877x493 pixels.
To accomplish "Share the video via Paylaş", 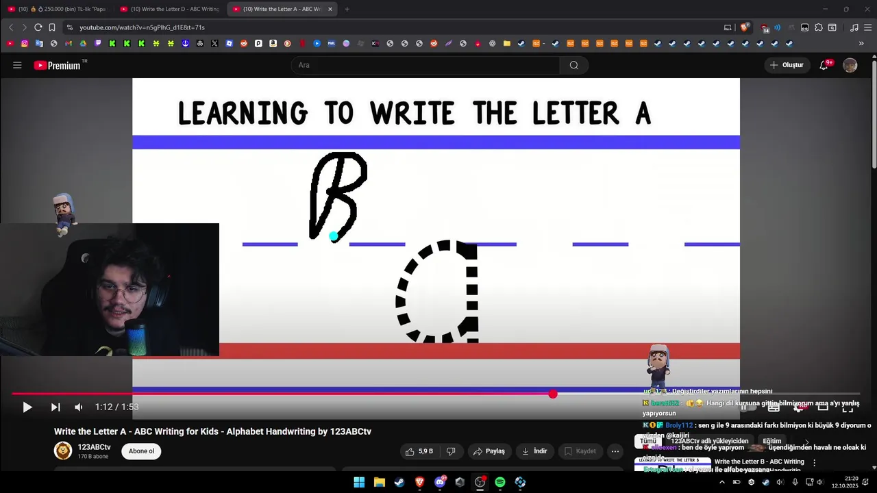I will pos(490,451).
